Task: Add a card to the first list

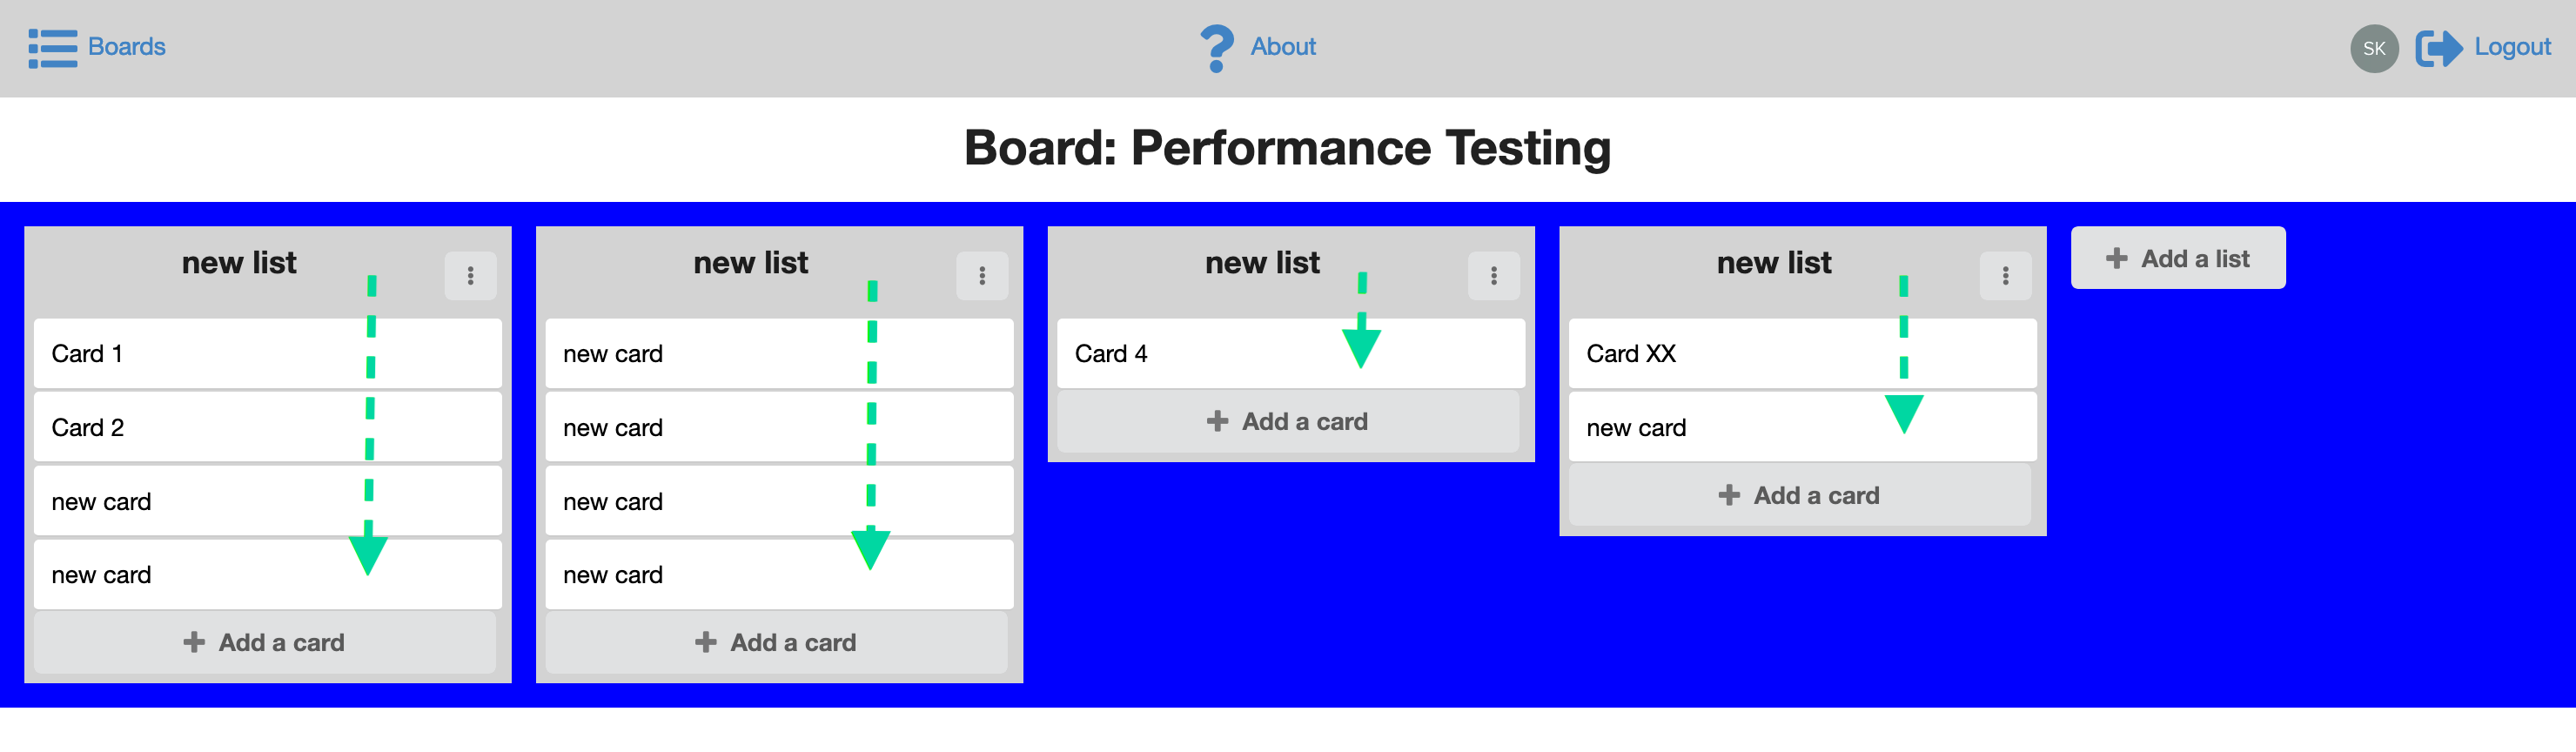Action: pos(265,642)
